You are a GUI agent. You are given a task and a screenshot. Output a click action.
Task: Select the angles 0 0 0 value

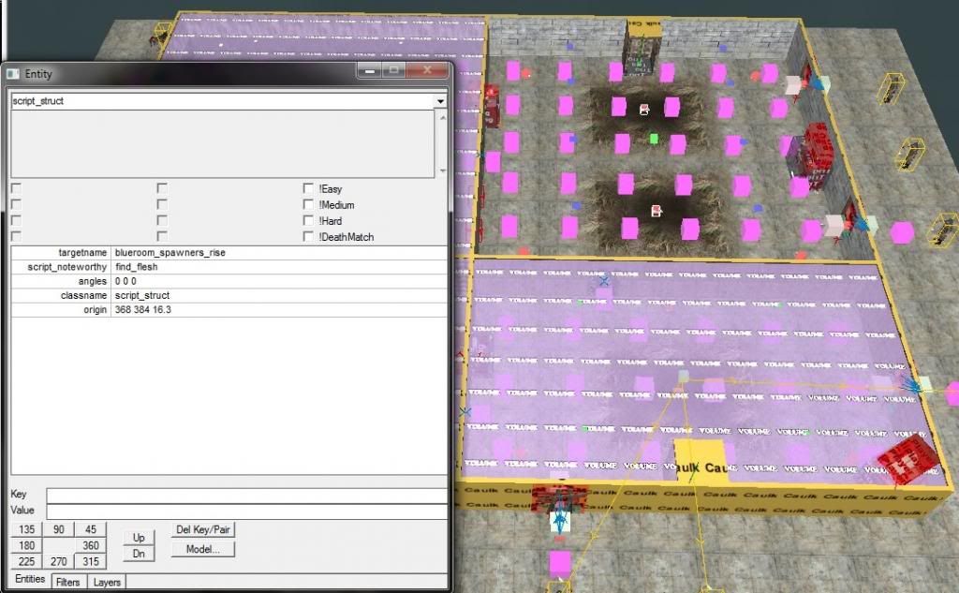pos(125,281)
